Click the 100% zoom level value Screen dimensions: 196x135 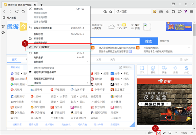184,133
